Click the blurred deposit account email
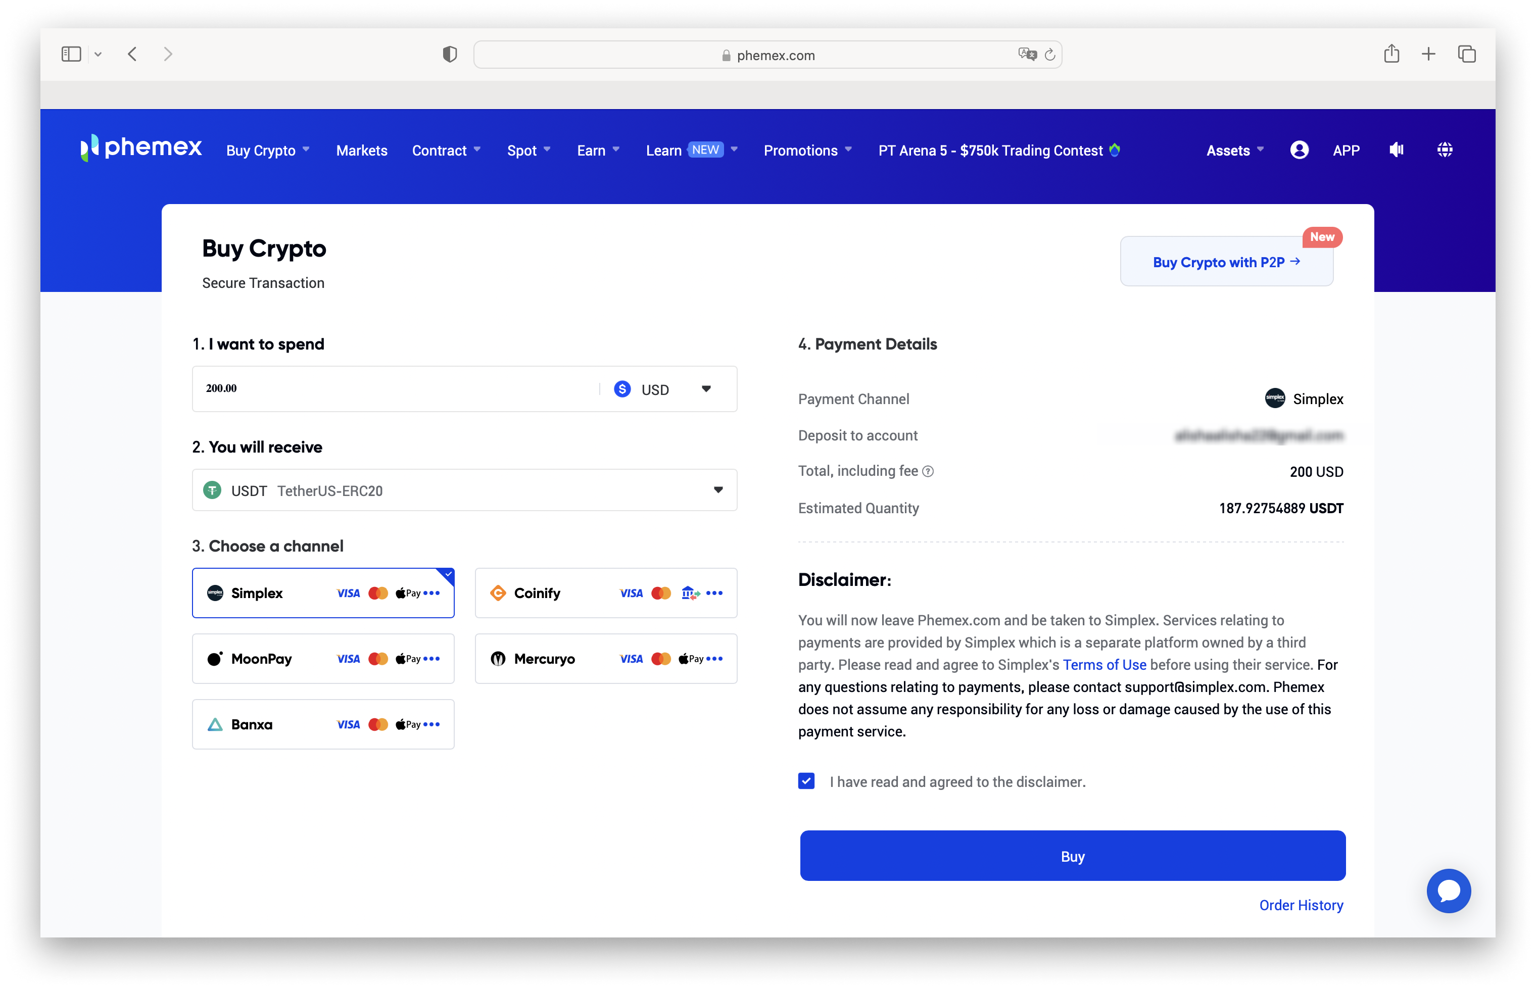1536x990 pixels. (1258, 435)
